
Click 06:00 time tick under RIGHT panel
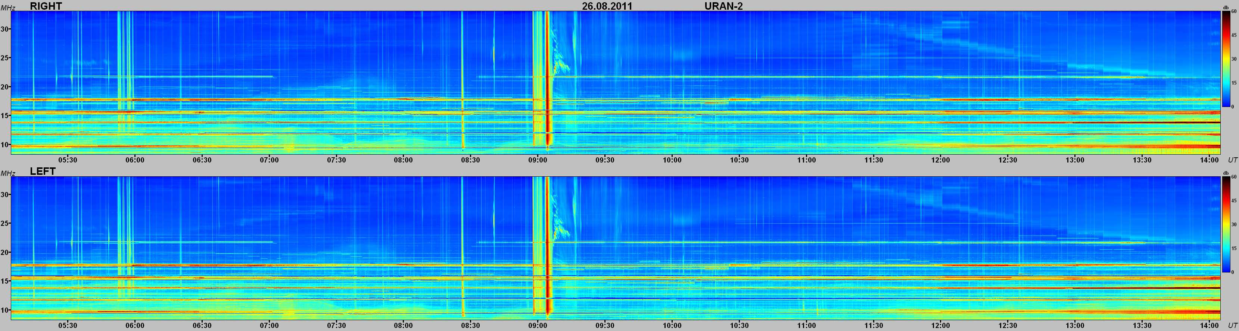point(135,160)
